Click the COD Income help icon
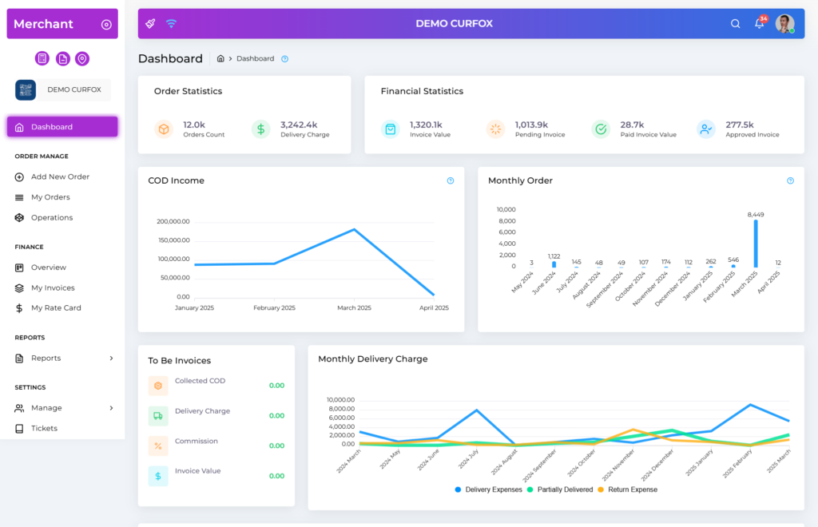This screenshot has width=818, height=527. tap(451, 181)
